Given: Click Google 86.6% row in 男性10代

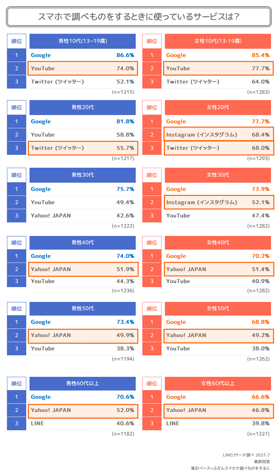Looking at the screenshot, I should pyautogui.click(x=83, y=55).
